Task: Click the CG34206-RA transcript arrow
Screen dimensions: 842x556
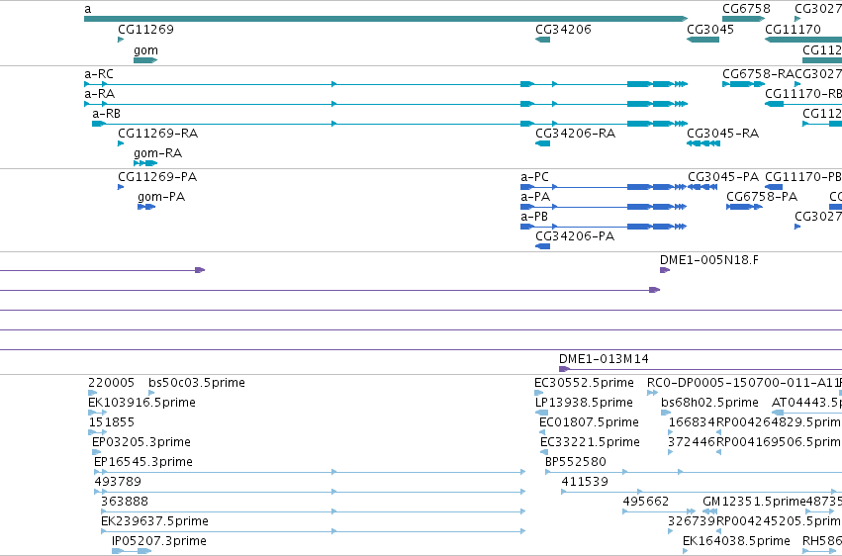Action: [542, 143]
